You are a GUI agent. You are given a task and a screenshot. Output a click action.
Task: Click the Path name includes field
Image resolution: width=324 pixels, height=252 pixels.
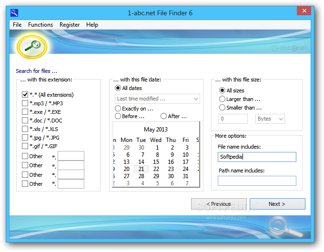pos(257,181)
